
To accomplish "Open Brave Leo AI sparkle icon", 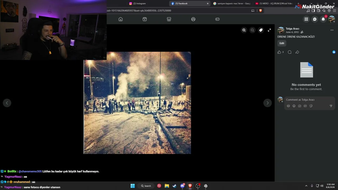I will tap(324, 11).
